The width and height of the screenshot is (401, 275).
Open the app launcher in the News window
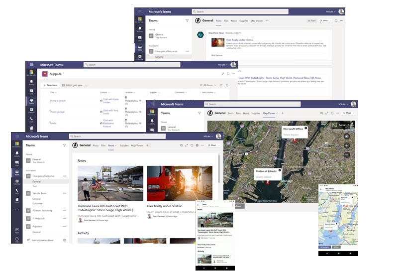point(17,136)
